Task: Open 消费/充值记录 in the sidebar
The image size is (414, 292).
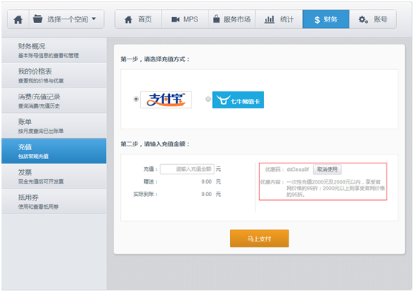Action: 54,100
